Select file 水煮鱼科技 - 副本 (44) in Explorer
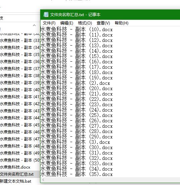180x185 pixels. click(20, 118)
